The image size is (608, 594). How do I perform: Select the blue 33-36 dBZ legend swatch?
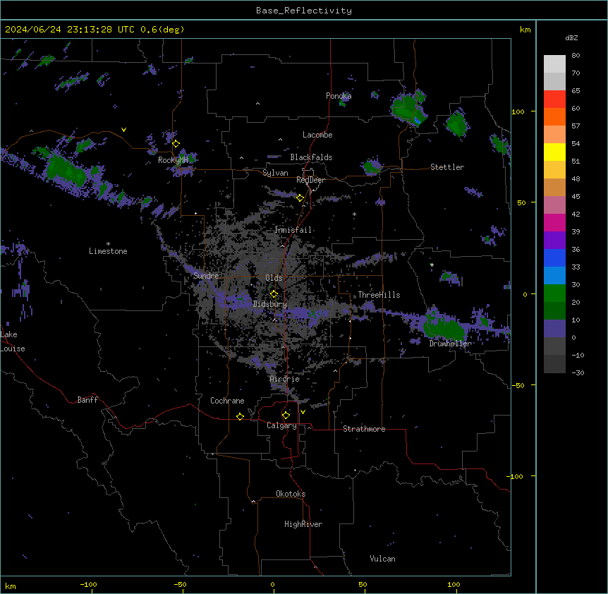(x=554, y=257)
